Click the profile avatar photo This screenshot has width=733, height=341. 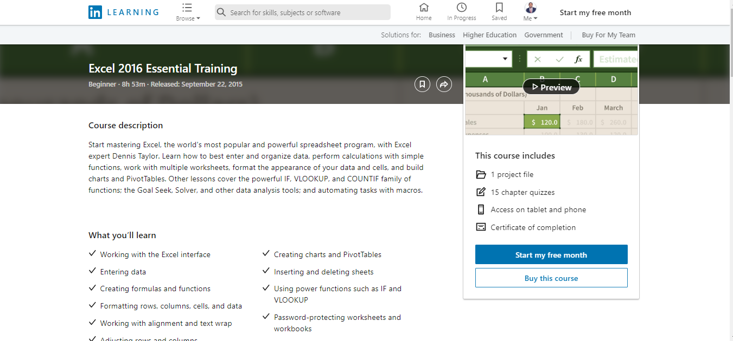click(x=531, y=8)
